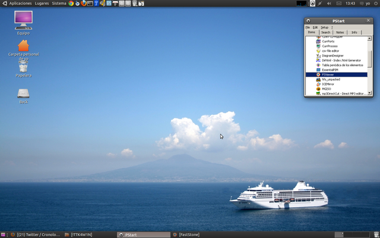
Task: Open Carpeta personal home folder icon
Action: (x=23, y=46)
